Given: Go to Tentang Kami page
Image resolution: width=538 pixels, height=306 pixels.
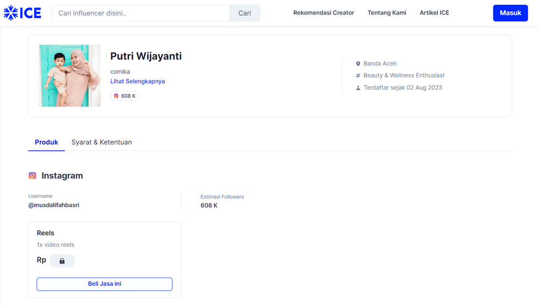Looking at the screenshot, I should [387, 13].
